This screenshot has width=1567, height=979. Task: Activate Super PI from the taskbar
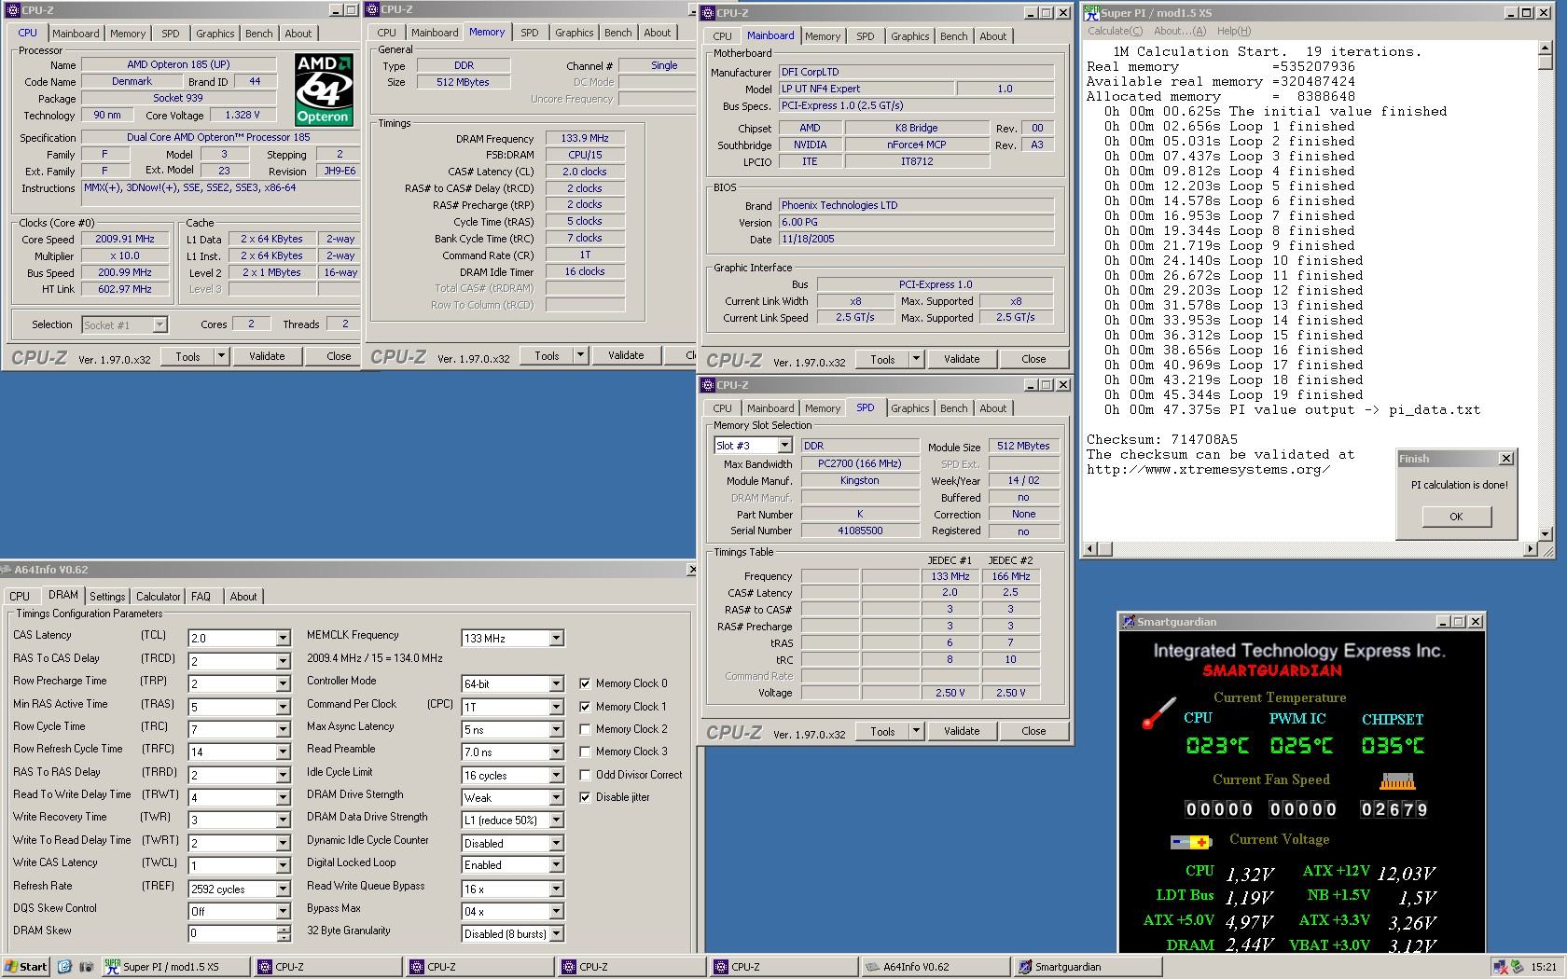click(176, 967)
